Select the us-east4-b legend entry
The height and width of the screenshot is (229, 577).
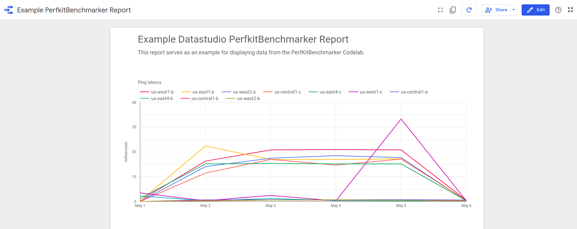(x=157, y=98)
